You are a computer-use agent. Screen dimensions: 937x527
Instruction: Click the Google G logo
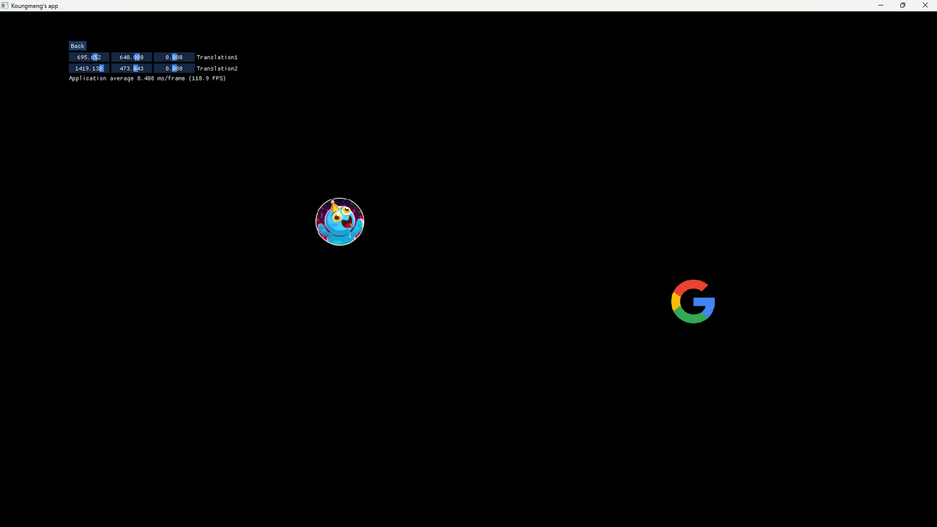pyautogui.click(x=693, y=301)
